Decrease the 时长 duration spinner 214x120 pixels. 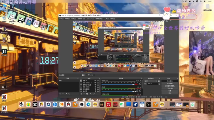(159, 84)
